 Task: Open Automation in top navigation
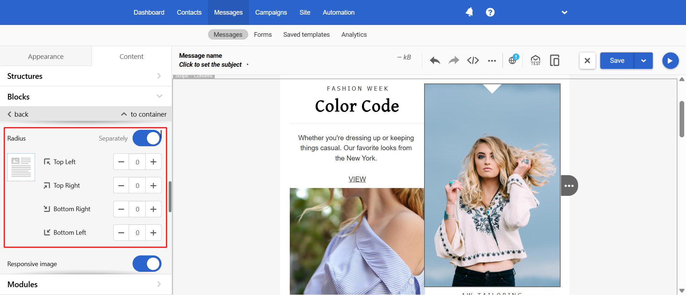click(339, 12)
